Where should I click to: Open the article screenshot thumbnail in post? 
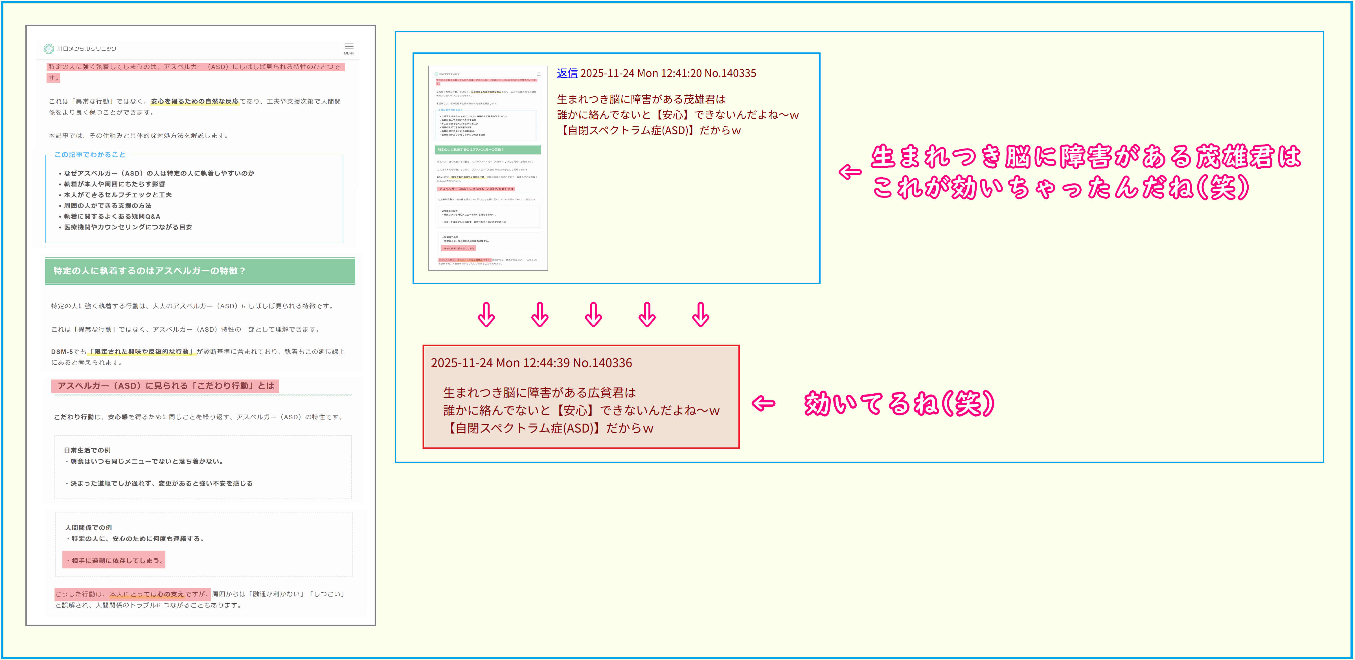[488, 168]
